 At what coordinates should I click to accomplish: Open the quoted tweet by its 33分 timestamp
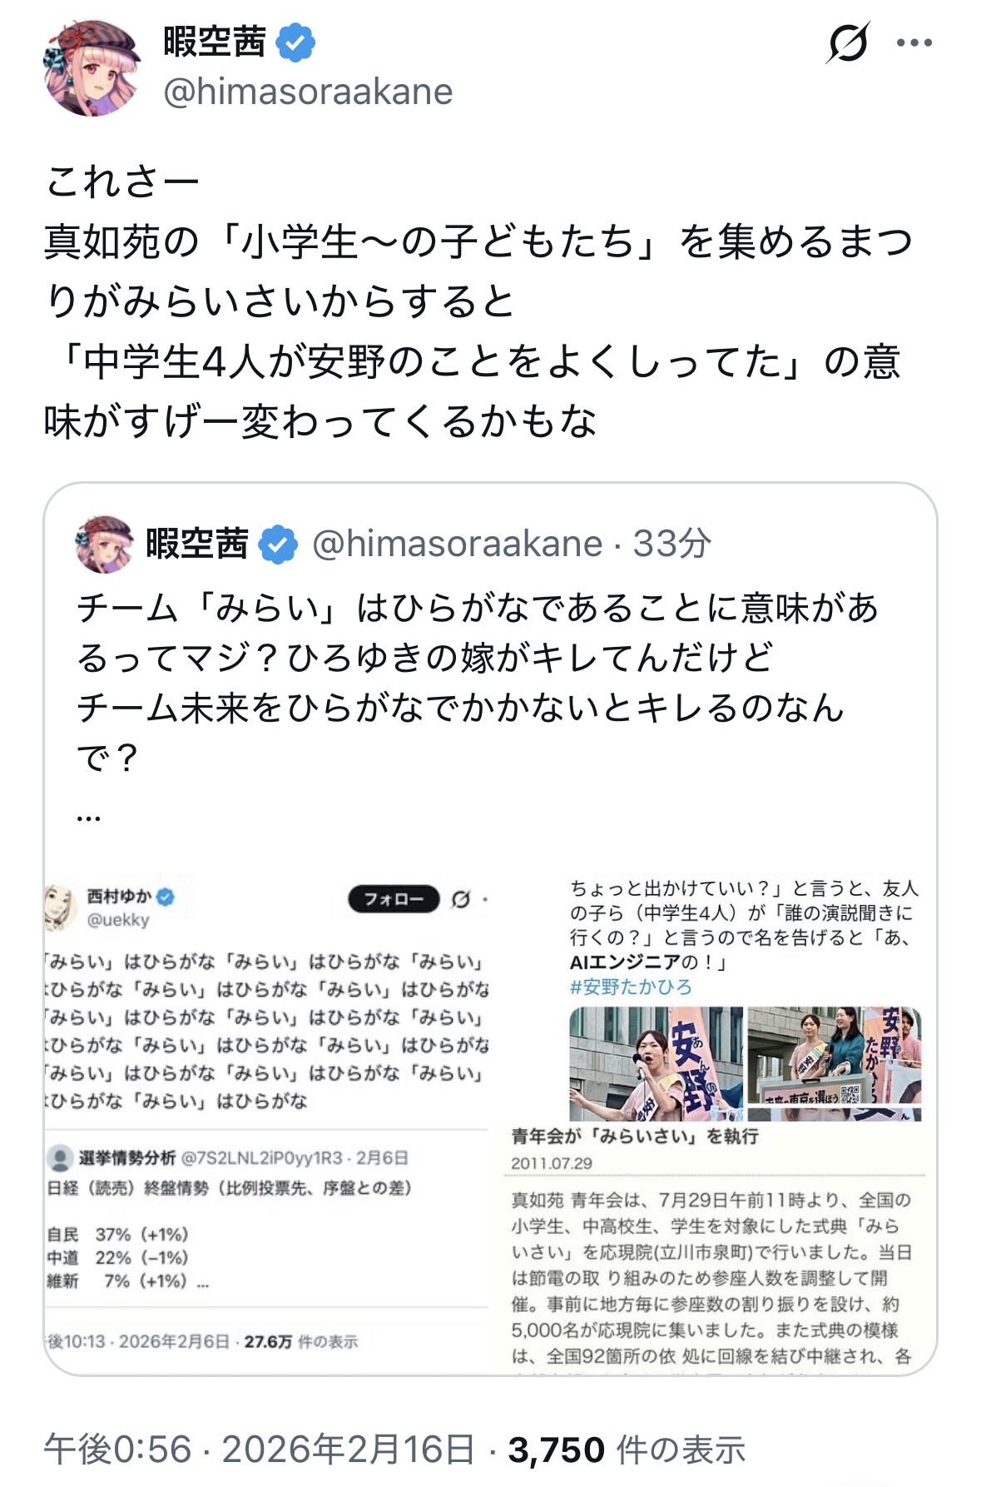click(672, 544)
